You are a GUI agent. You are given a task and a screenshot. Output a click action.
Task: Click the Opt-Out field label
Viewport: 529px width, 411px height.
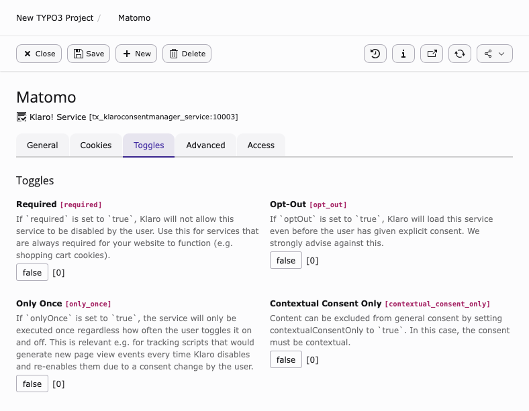tap(288, 204)
